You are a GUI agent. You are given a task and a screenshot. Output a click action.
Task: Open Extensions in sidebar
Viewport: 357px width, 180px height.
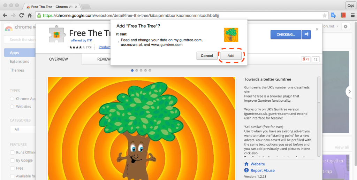pyautogui.click(x=20, y=62)
